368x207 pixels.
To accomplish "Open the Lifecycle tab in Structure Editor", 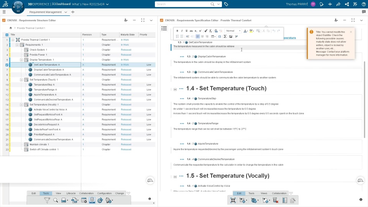I will pyautogui.click(x=71, y=193).
